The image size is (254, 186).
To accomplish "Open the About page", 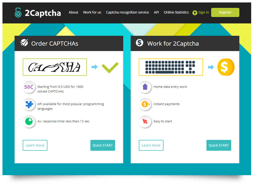I will (73, 12).
